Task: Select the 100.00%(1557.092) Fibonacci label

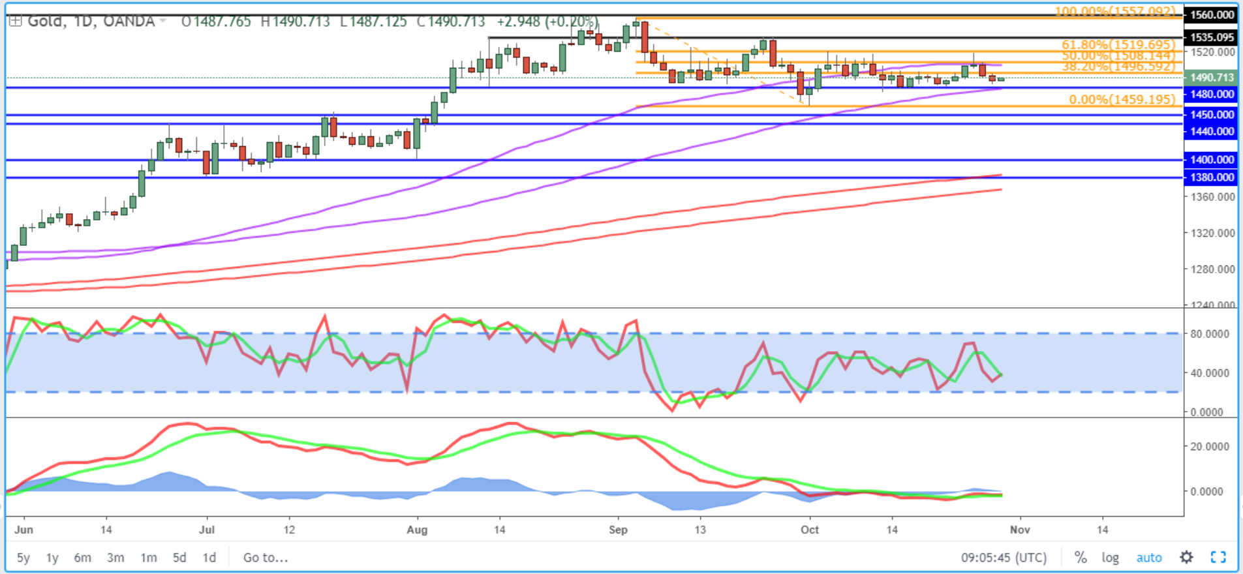Action: point(1115,11)
